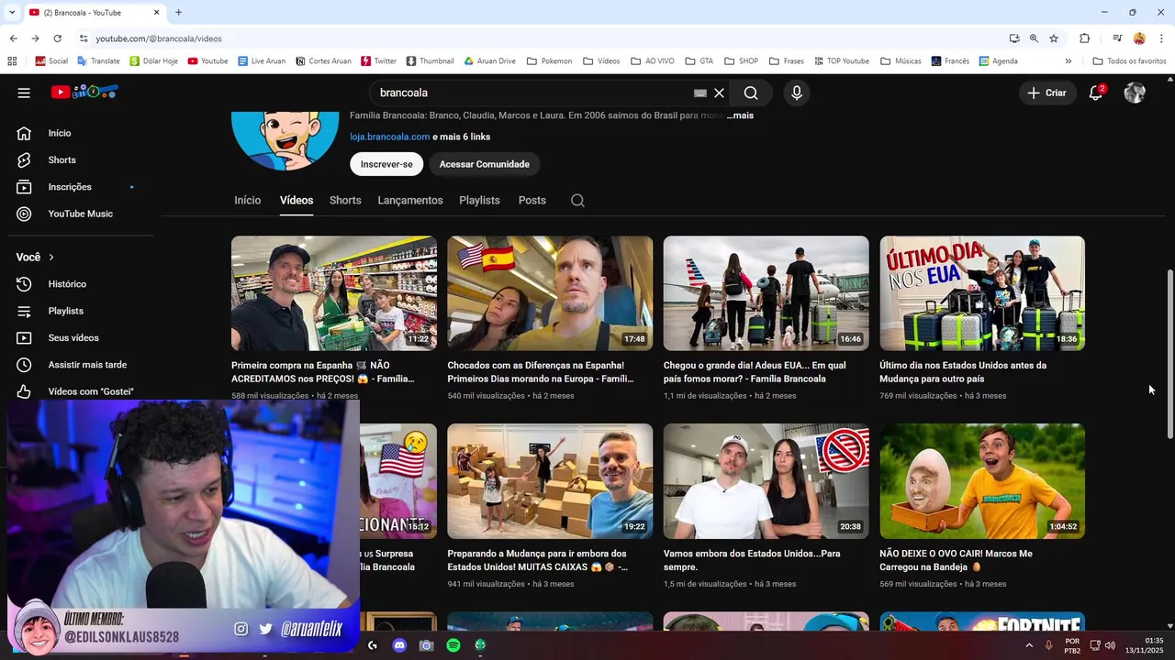Click the Inscrever-se button
1175x660 pixels.
(x=386, y=164)
